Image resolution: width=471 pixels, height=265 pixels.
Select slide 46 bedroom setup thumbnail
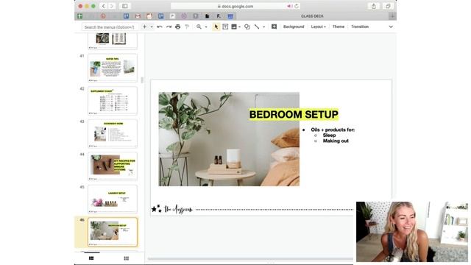tap(113, 232)
